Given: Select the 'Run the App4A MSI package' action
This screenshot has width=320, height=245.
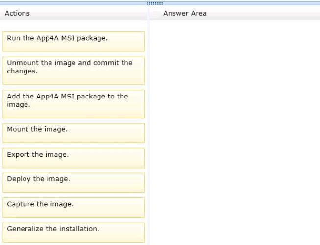Looking at the screenshot, I should 74,42.
